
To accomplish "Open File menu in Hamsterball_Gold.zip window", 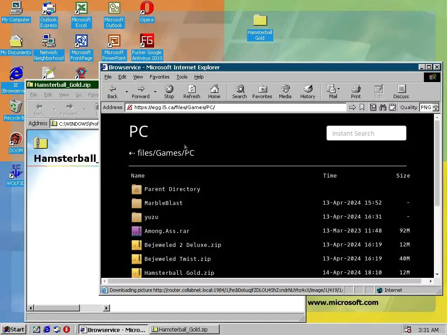I will tap(34, 95).
